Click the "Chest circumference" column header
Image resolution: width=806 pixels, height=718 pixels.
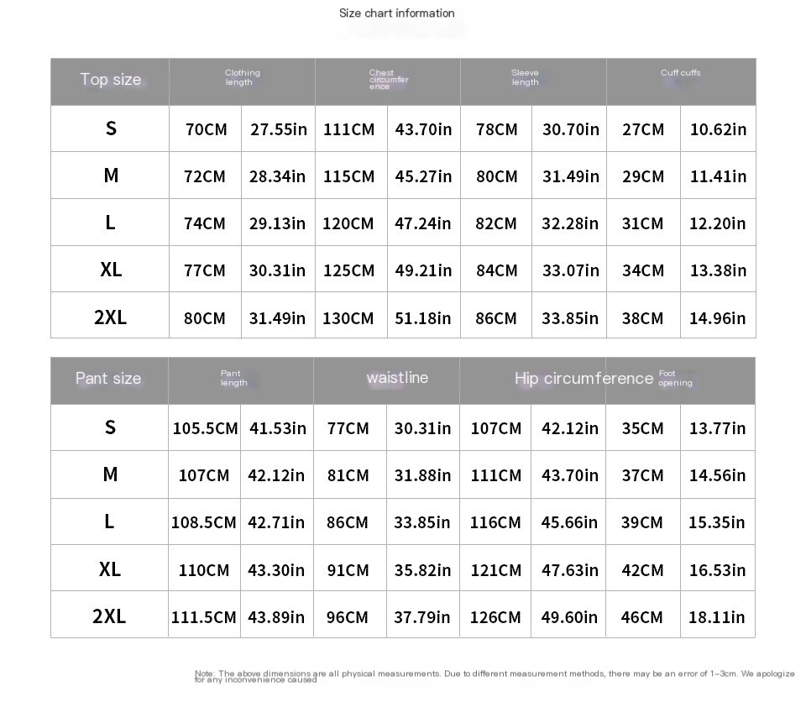pos(388,80)
